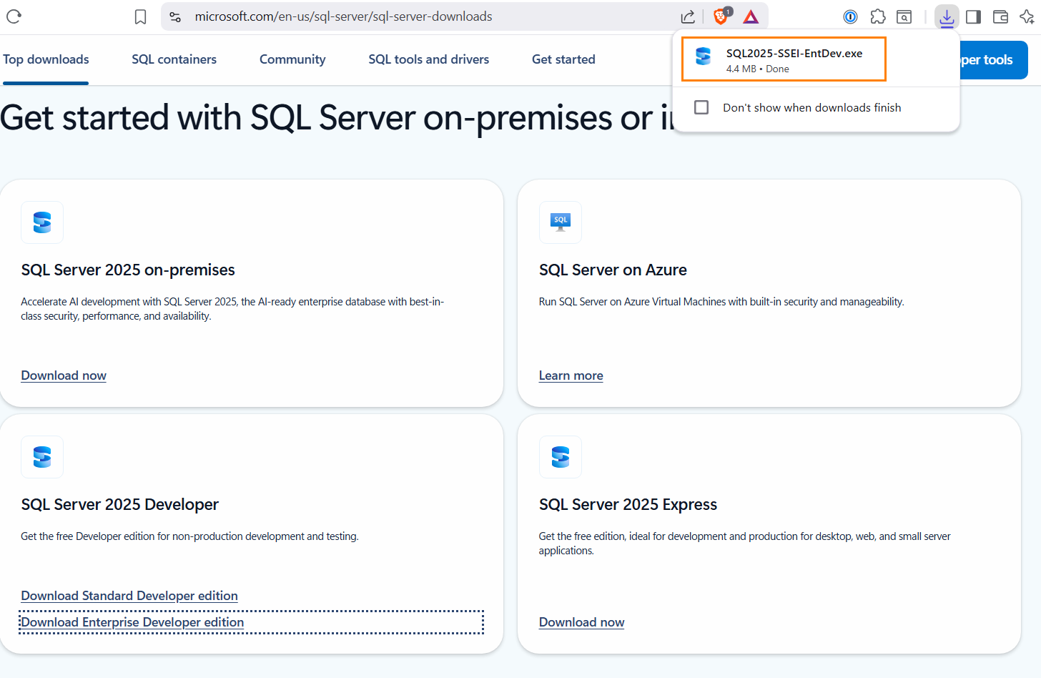Click Download Enterprise Developer edition link
Viewport: 1041px width, 678px height.
coord(132,622)
